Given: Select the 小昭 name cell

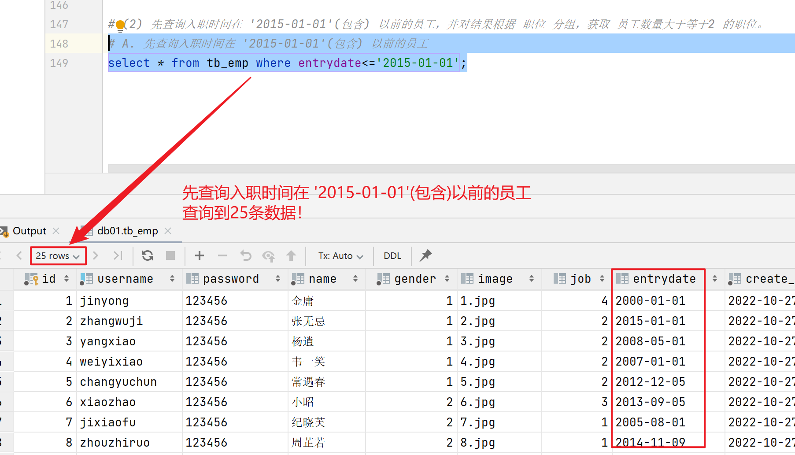Looking at the screenshot, I should [327, 402].
